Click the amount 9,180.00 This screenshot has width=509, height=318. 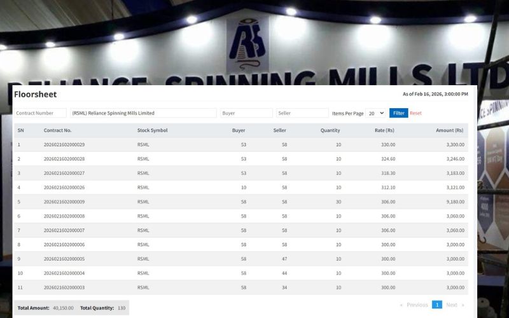456,202
